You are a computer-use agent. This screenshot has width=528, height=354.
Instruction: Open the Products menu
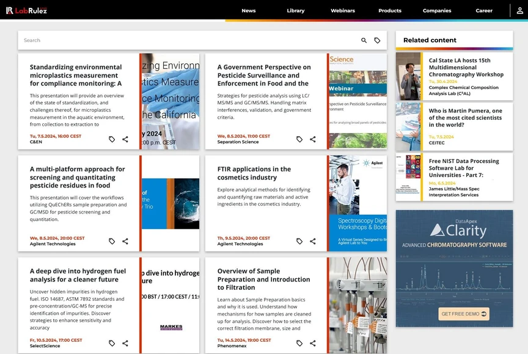click(x=390, y=10)
